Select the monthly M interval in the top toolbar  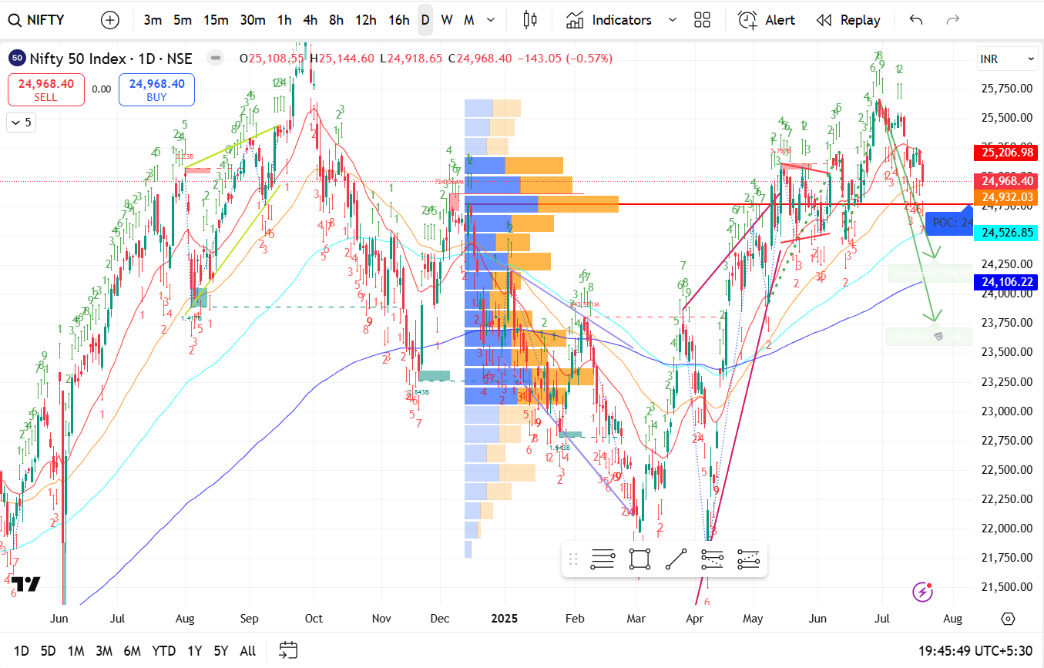(x=468, y=20)
